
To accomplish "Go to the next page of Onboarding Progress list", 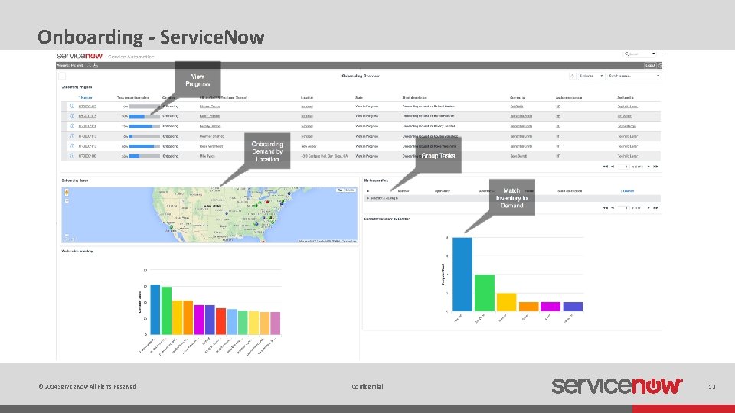I will 648,167.
